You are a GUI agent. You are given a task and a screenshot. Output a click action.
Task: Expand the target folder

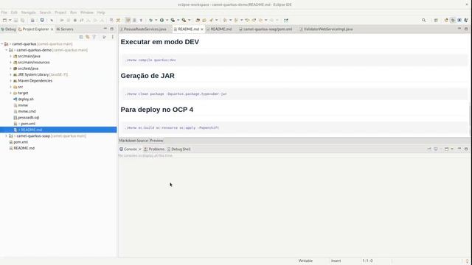click(10, 93)
